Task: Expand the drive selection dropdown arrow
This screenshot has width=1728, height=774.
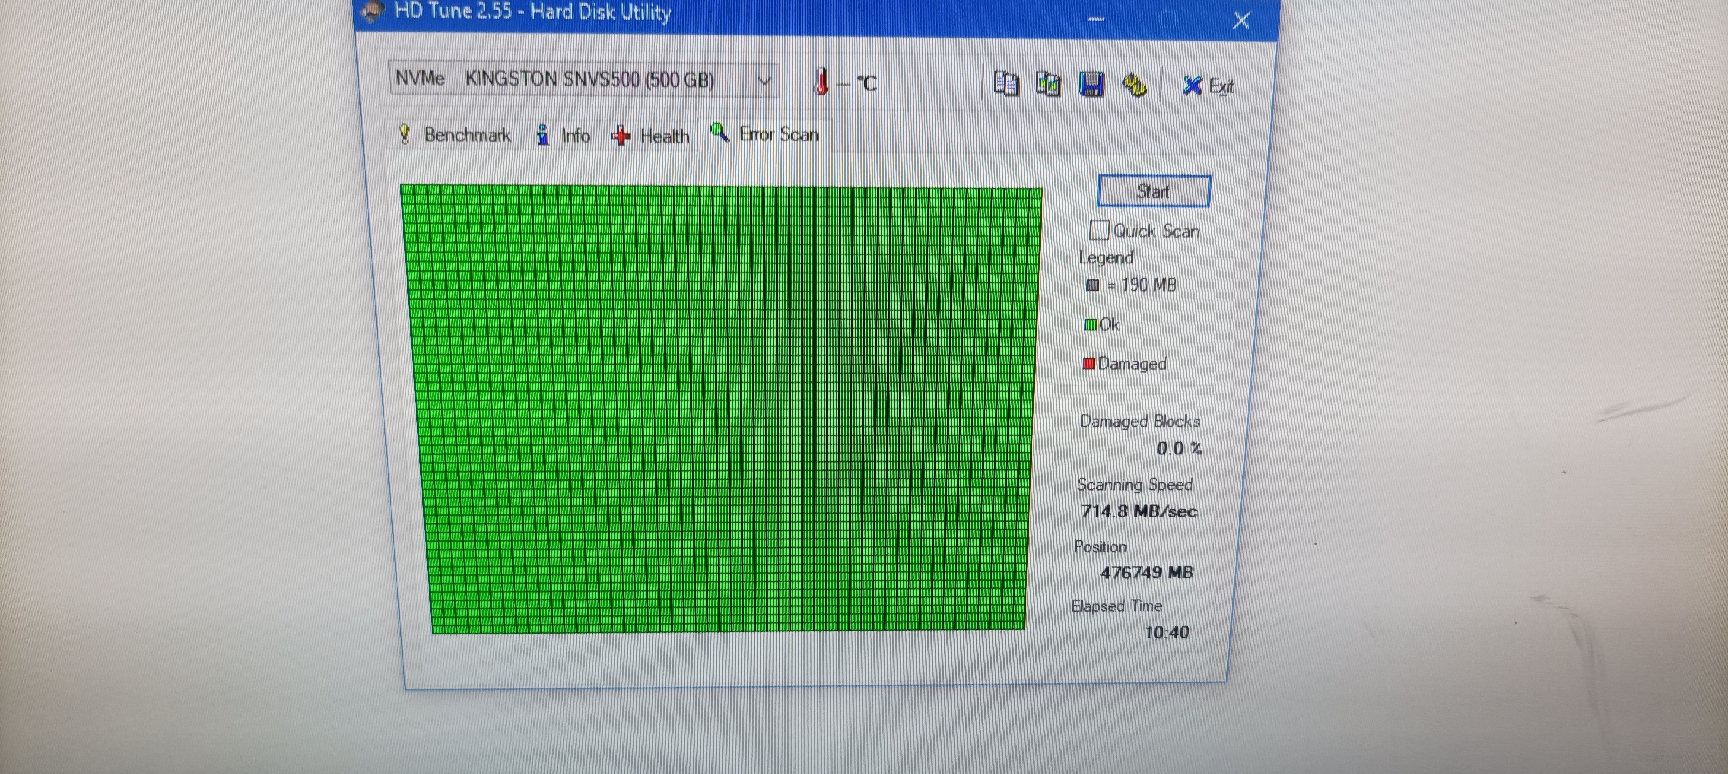Action: coord(763,81)
